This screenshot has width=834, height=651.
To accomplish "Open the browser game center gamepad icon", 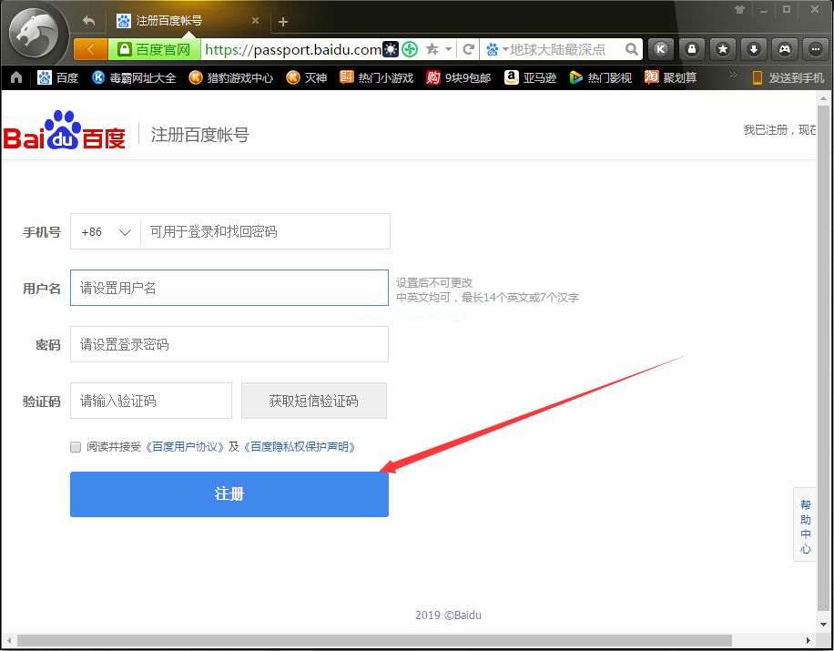I will click(784, 49).
